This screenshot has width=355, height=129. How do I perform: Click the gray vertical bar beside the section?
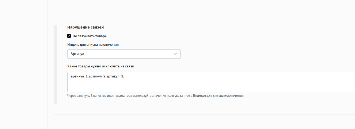pos(55,64)
